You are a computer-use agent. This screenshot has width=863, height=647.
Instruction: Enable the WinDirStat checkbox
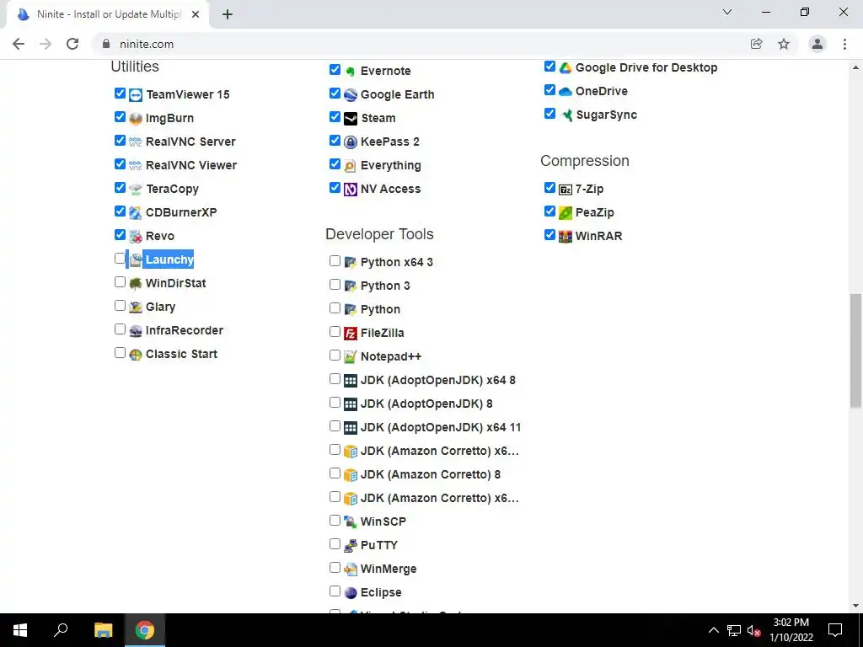tap(120, 281)
